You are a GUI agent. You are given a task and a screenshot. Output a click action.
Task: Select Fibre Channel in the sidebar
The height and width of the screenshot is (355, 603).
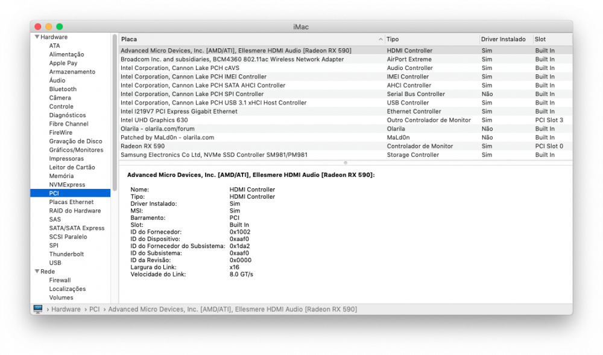(69, 124)
